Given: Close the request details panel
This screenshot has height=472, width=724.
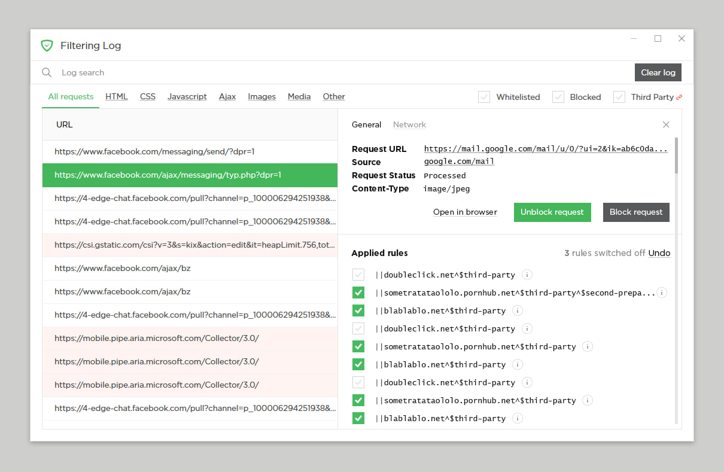Looking at the screenshot, I should [x=666, y=124].
